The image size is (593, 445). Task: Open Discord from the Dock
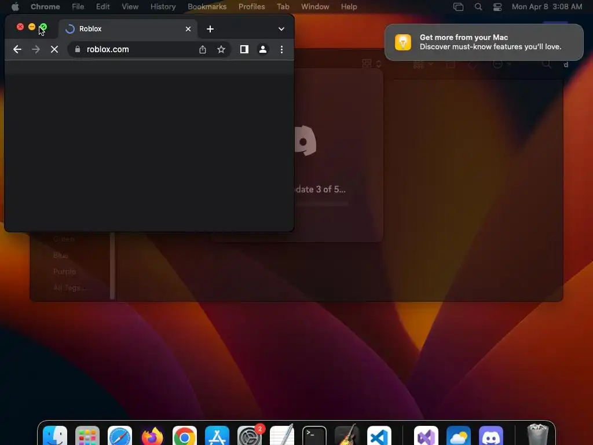491,436
